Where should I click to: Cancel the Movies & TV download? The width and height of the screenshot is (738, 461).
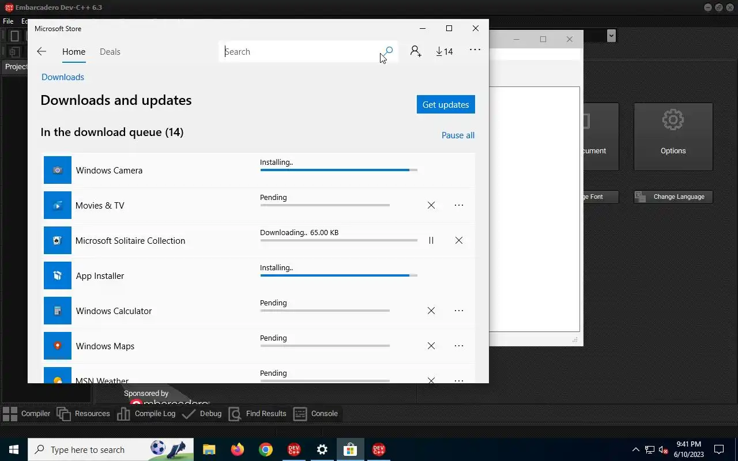pos(431,205)
